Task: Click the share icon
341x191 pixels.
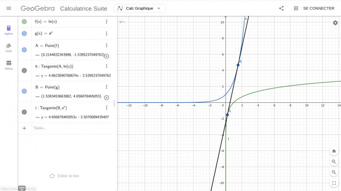Action: pos(281,8)
